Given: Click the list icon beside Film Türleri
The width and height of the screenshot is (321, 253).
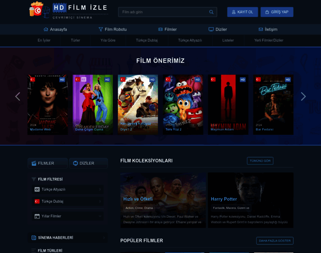Looking at the screenshot, I should tap(33, 250).
